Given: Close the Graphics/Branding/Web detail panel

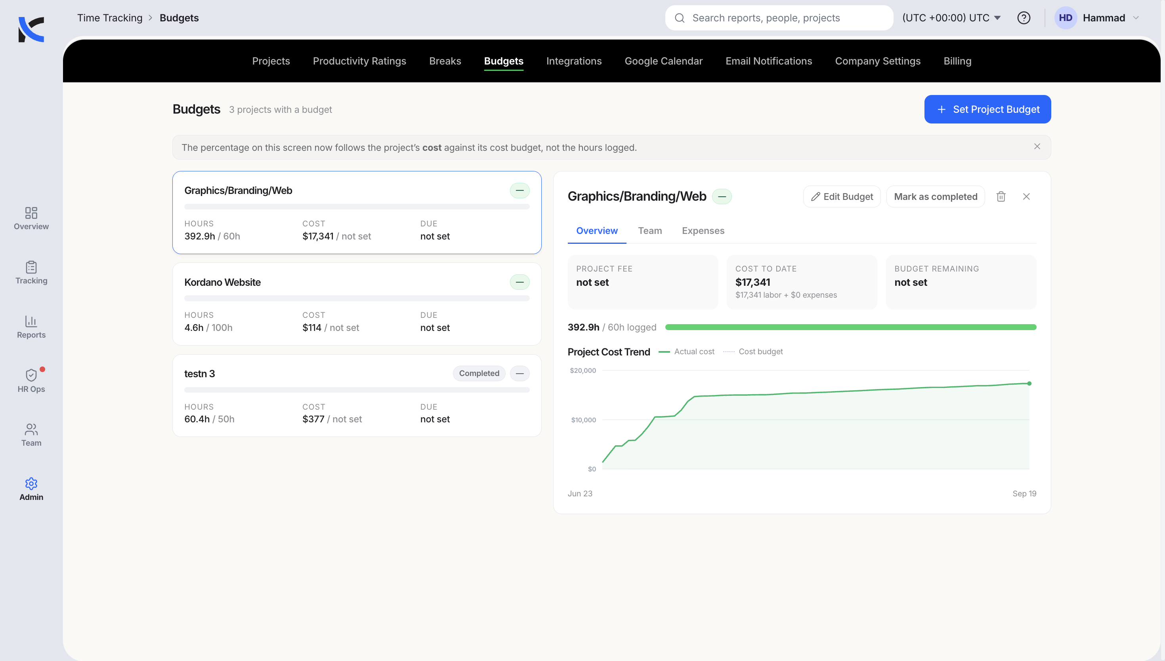Looking at the screenshot, I should pos(1026,197).
